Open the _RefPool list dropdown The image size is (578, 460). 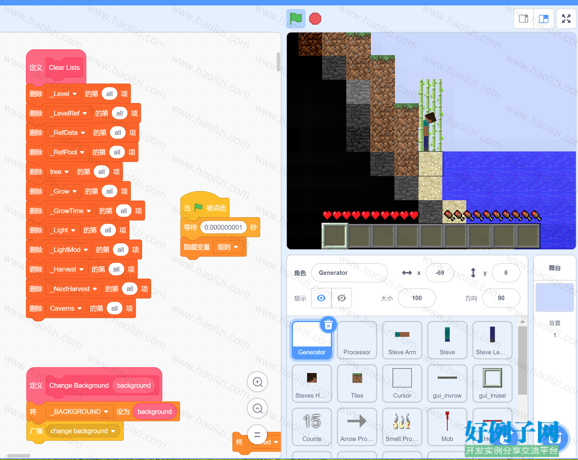(x=67, y=152)
